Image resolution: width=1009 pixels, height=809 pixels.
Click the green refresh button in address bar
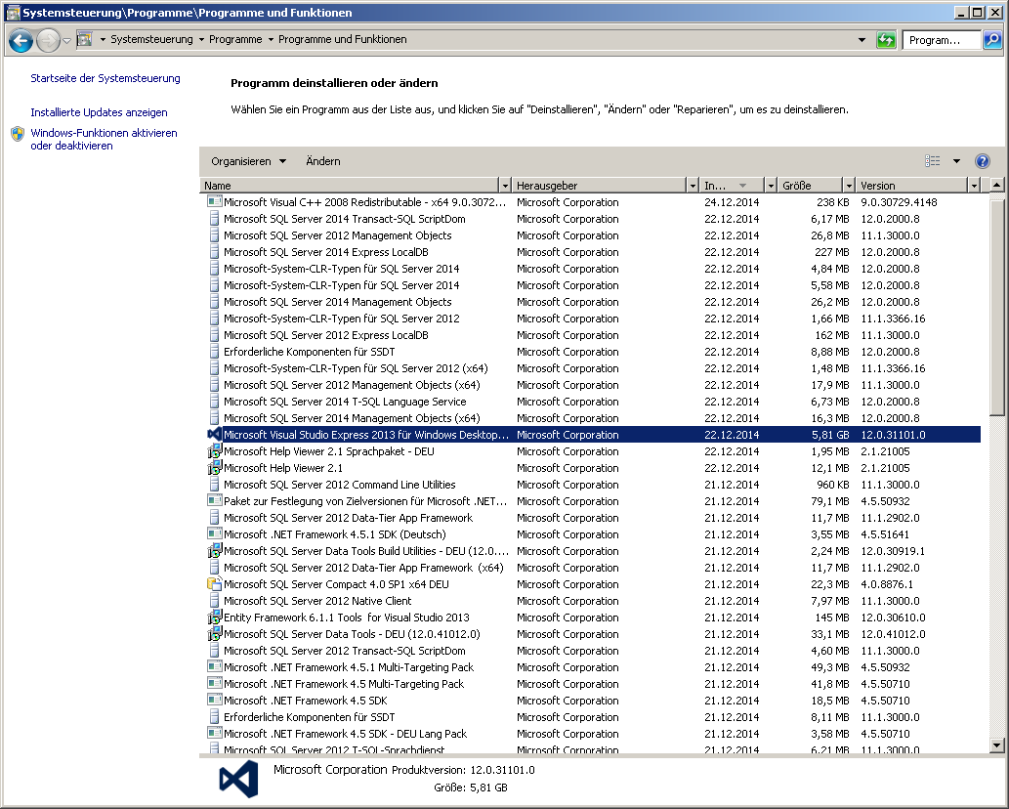886,40
